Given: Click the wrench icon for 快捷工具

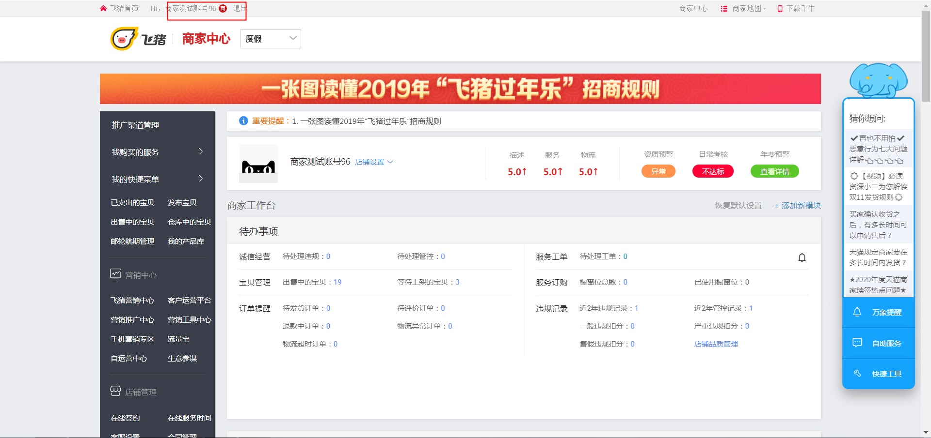Looking at the screenshot, I should pyautogui.click(x=857, y=373).
